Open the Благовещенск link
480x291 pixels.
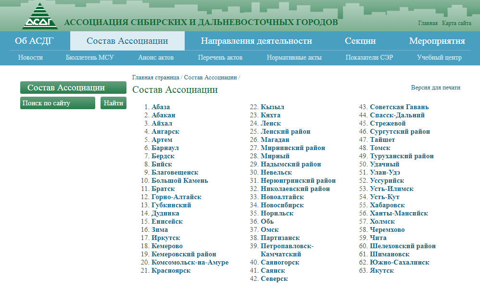click(x=175, y=172)
